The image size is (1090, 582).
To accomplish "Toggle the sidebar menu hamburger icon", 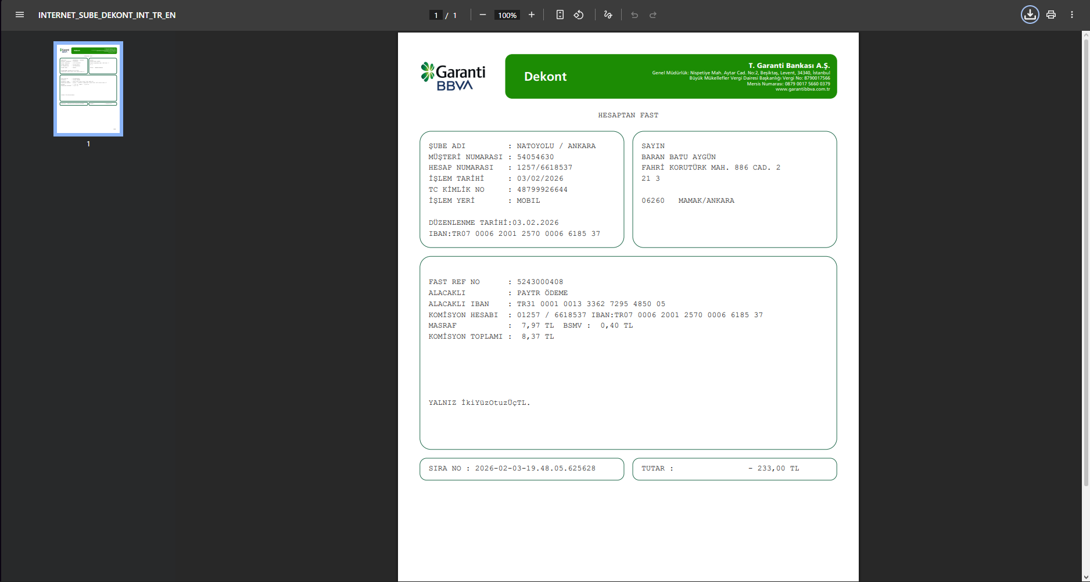I will 20,15.
